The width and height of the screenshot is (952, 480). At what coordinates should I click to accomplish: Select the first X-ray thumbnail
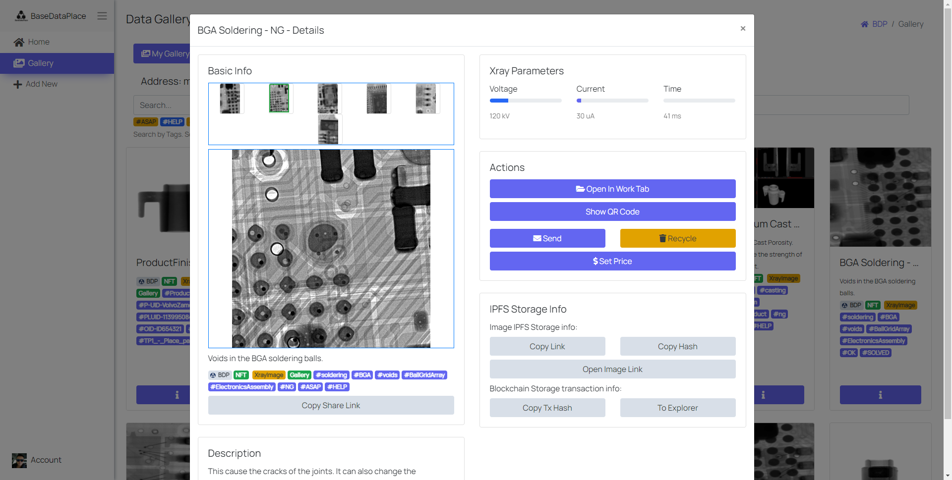[x=230, y=99]
